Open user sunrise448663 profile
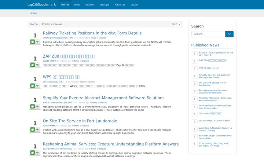This screenshot has width=264, height=165. click(49, 126)
